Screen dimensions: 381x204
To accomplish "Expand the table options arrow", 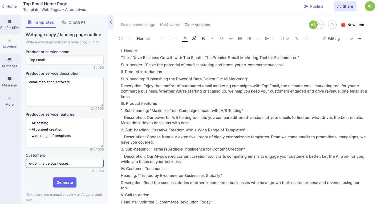I will 287,39.
